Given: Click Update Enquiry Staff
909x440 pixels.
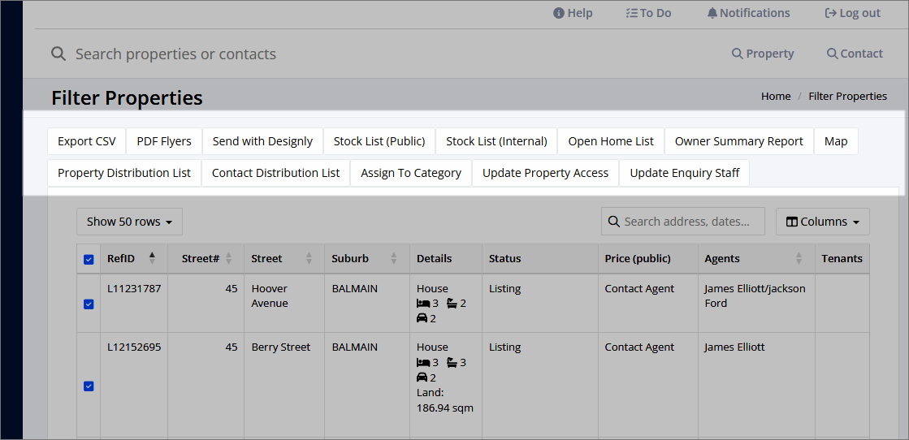Looking at the screenshot, I should 685,173.
